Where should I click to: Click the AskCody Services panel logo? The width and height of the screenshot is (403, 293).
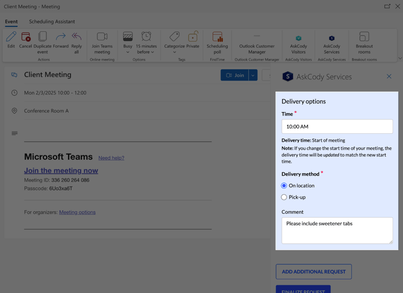pyautogui.click(x=288, y=76)
